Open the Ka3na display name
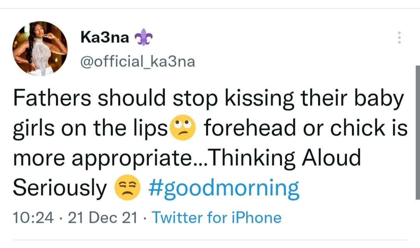The height and width of the screenshot is (248, 420). pos(105,37)
